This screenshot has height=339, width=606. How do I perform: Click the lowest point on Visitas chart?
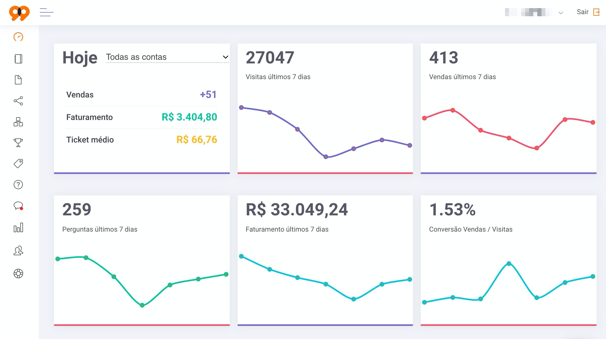pos(326,157)
